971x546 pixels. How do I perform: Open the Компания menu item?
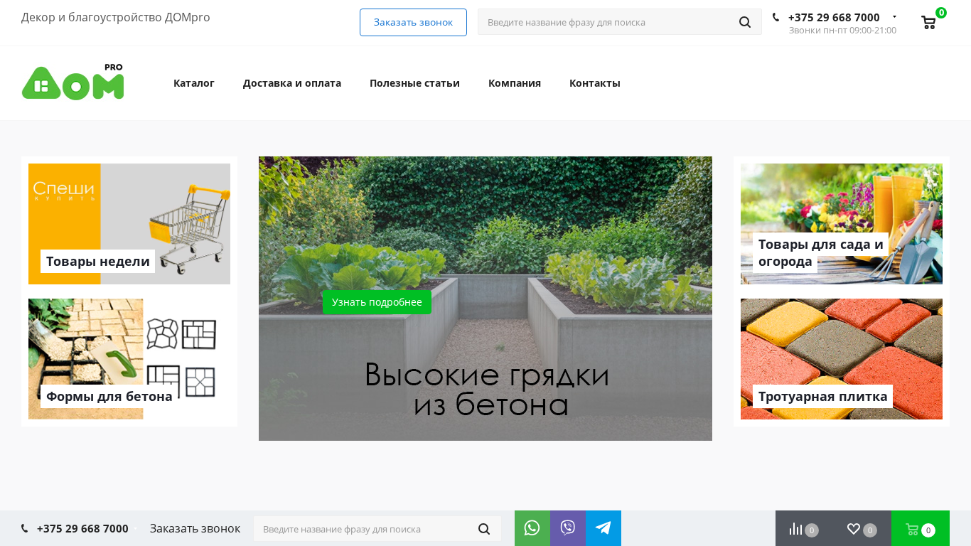(515, 83)
